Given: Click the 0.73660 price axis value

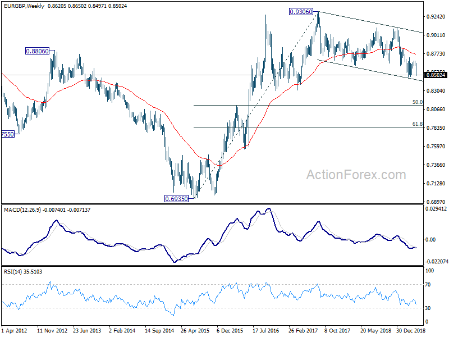Looking at the screenshot, I should tap(436, 165).
